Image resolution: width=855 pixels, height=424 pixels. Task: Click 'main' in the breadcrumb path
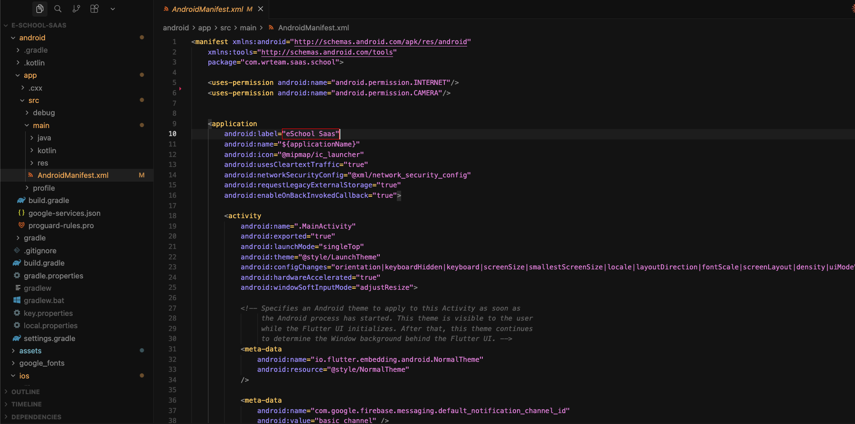tap(248, 28)
